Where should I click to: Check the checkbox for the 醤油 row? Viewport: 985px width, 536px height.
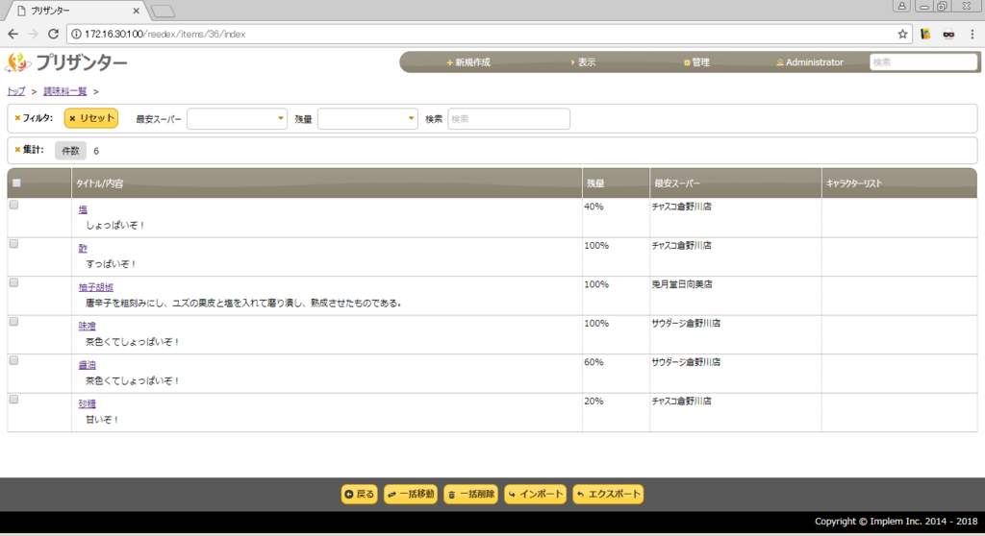pos(13,361)
